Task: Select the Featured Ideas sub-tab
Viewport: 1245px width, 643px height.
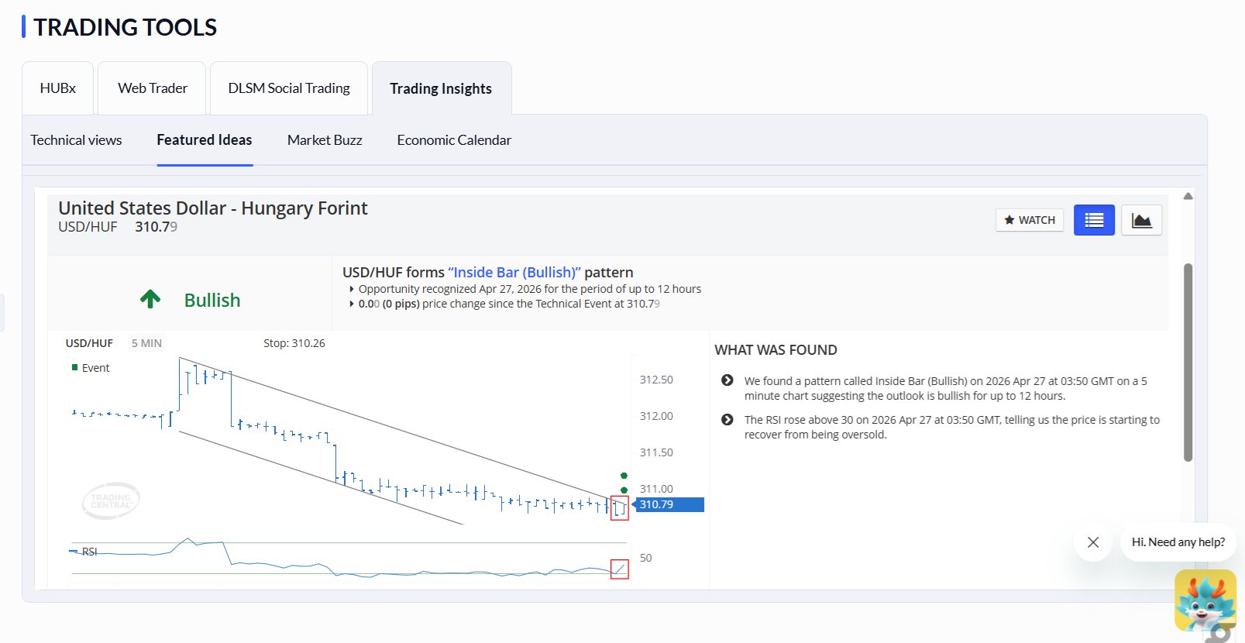Action: pyautogui.click(x=205, y=140)
